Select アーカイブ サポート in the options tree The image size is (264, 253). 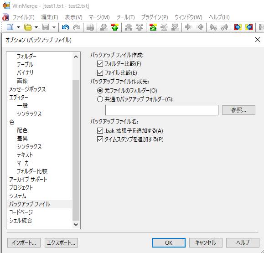click(28, 180)
